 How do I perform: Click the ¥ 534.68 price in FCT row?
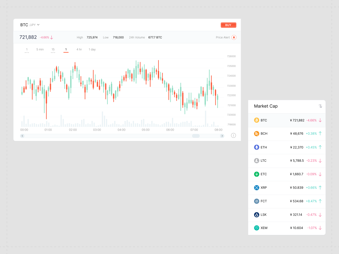pyautogui.click(x=297, y=201)
